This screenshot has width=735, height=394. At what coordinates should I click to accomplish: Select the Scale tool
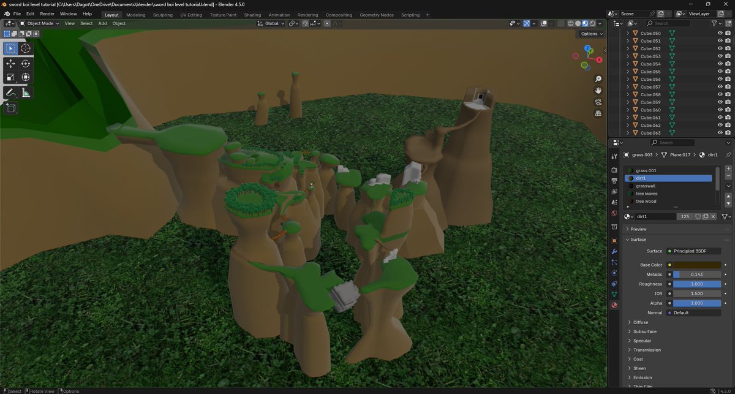(x=10, y=77)
